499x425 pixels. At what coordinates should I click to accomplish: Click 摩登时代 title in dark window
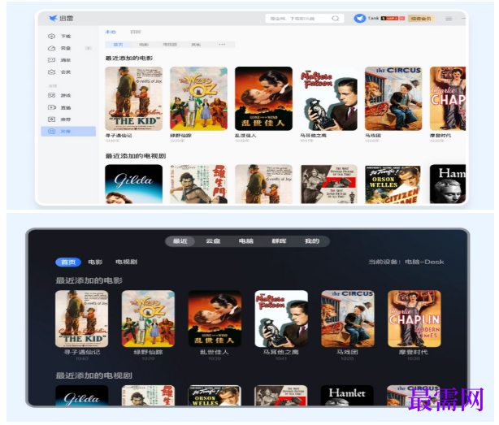tap(414, 352)
